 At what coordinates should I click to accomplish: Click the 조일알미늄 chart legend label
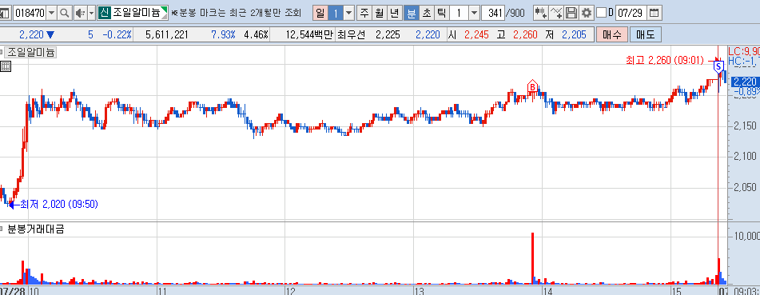[x=31, y=52]
